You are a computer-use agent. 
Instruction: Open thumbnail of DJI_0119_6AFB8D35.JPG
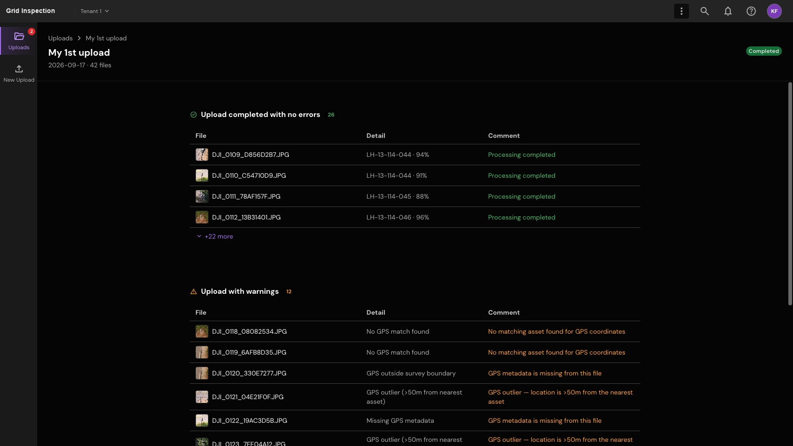pos(202,352)
